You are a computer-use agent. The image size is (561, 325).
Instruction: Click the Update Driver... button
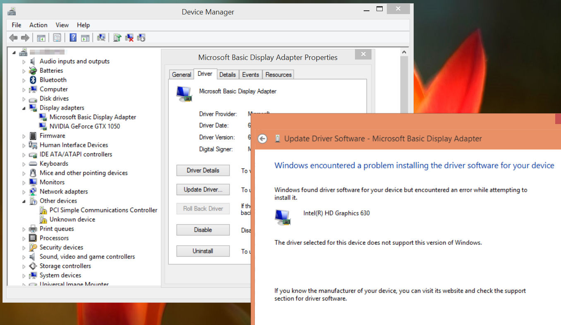pos(203,189)
